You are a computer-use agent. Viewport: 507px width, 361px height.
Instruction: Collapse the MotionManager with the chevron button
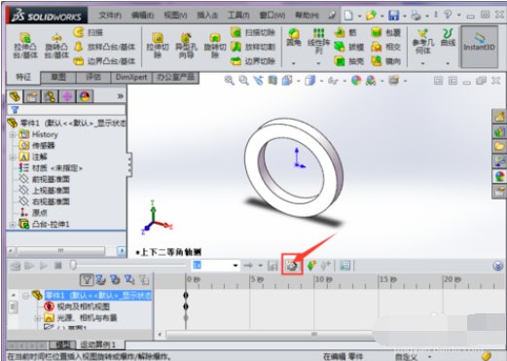498,266
